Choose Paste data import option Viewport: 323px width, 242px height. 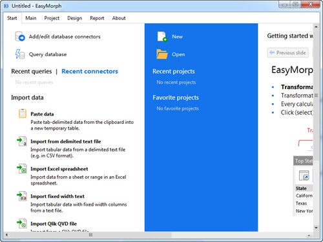click(42, 114)
